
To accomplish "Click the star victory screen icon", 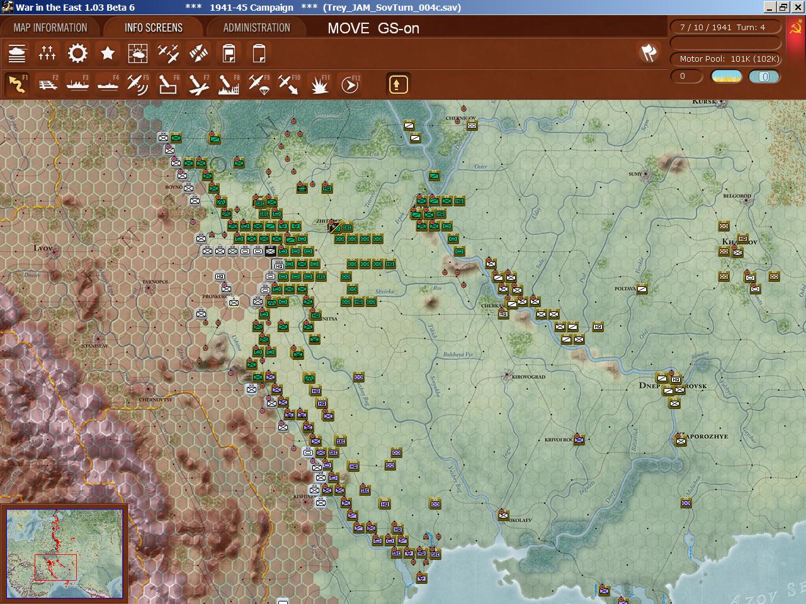I will tap(108, 53).
